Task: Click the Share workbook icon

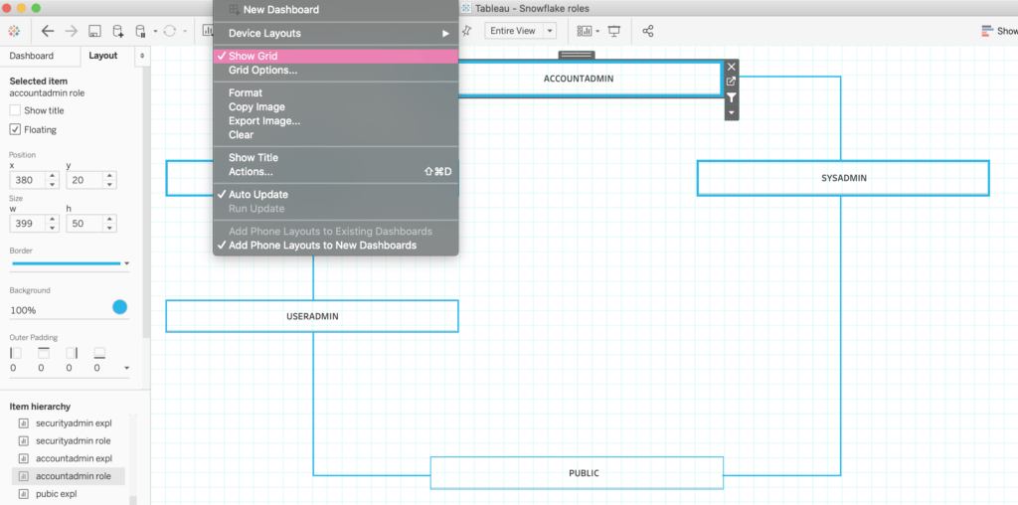Action: point(648,31)
